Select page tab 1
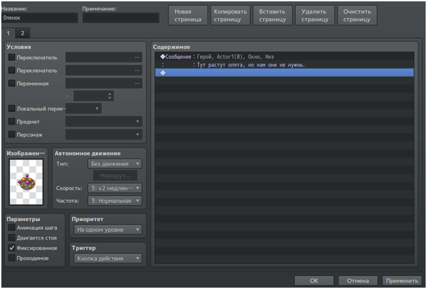427x289 pixels. click(x=8, y=33)
